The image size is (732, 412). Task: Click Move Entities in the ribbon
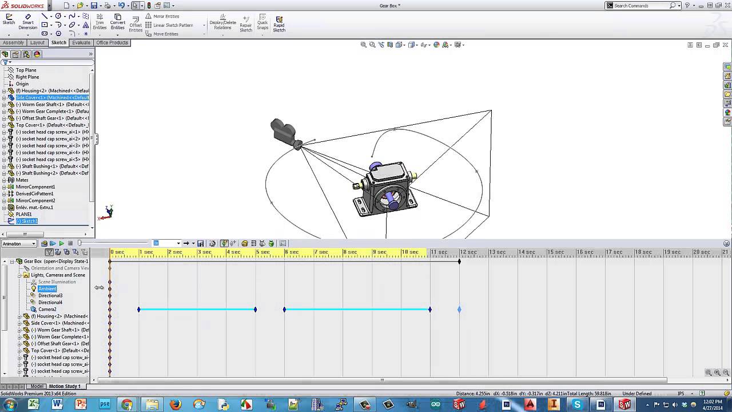coord(162,34)
